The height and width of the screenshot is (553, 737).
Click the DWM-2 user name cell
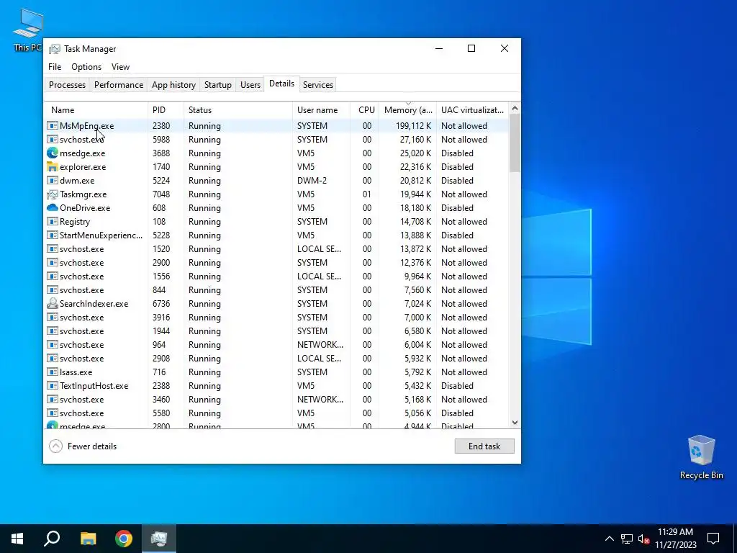click(x=312, y=181)
